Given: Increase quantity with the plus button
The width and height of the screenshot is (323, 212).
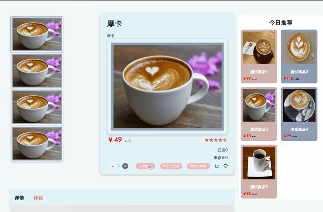Looking at the screenshot, I should [x=125, y=166].
